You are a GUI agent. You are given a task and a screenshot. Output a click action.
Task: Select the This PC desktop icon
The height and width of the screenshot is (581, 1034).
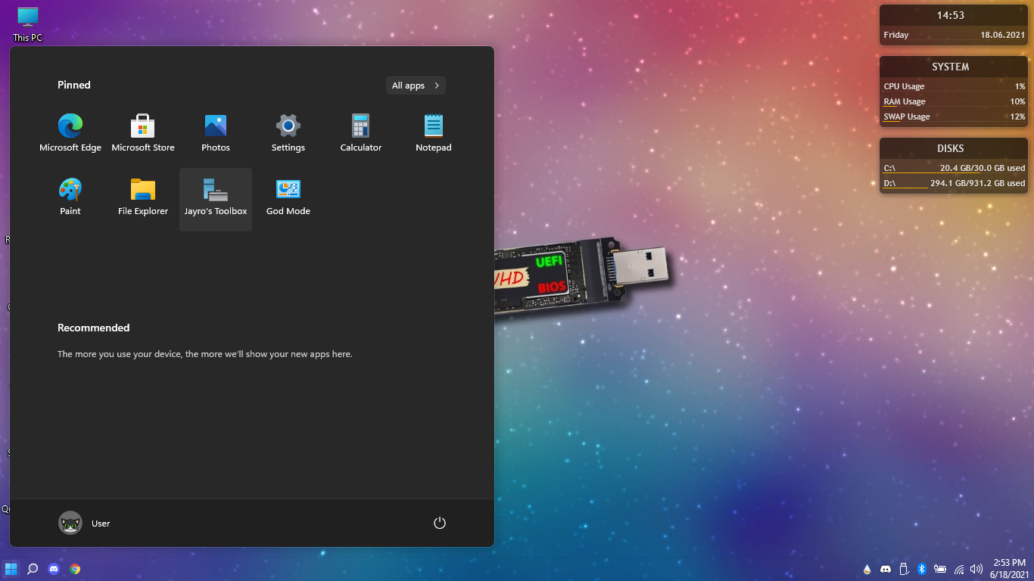[28, 24]
